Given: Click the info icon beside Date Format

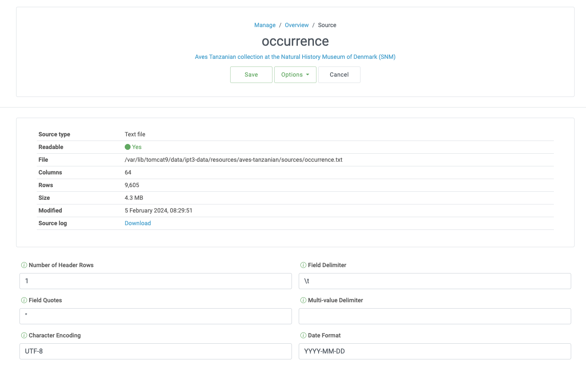Looking at the screenshot, I should 303,335.
